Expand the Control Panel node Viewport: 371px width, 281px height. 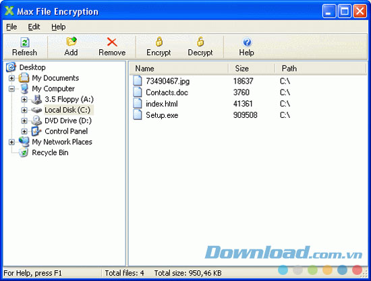click(x=24, y=131)
